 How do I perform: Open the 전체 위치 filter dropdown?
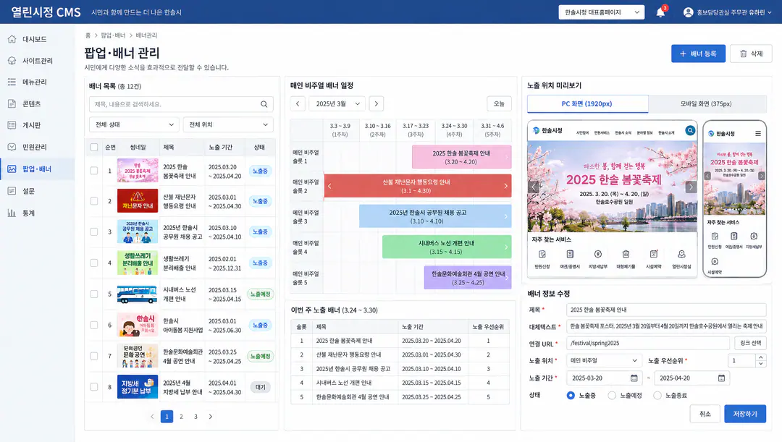(x=228, y=124)
